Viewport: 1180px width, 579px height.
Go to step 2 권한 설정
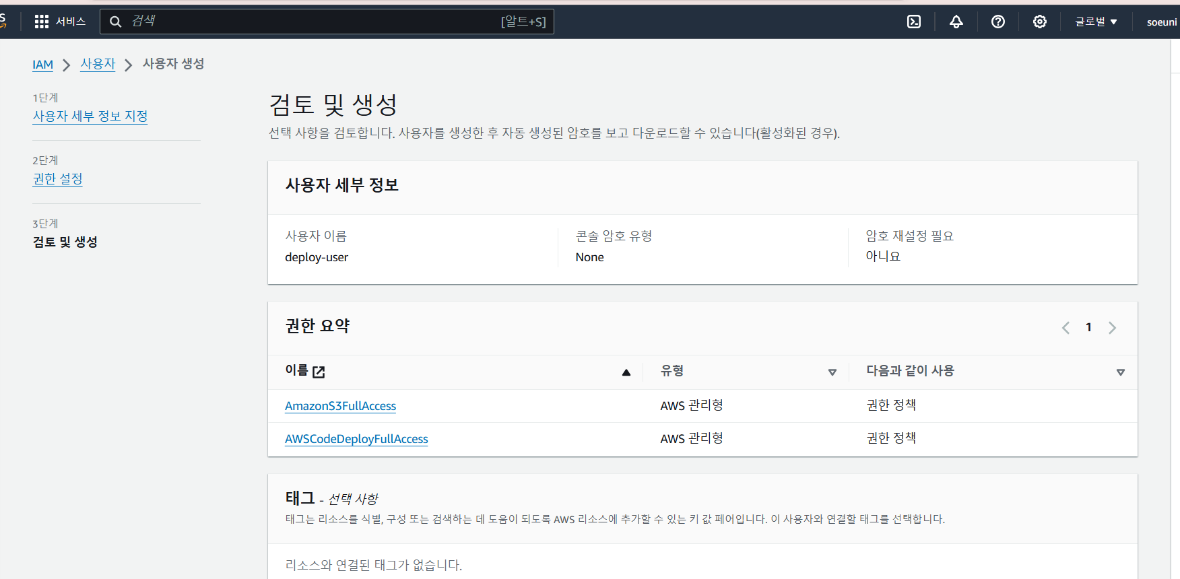point(58,178)
